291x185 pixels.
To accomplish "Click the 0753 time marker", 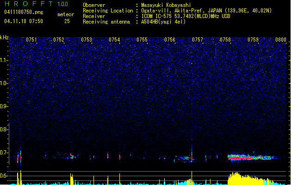I will (87, 40).
